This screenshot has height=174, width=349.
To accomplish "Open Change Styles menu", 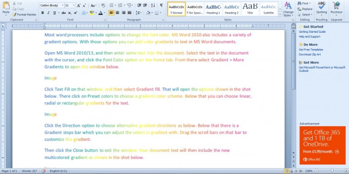I will pos(288,10).
